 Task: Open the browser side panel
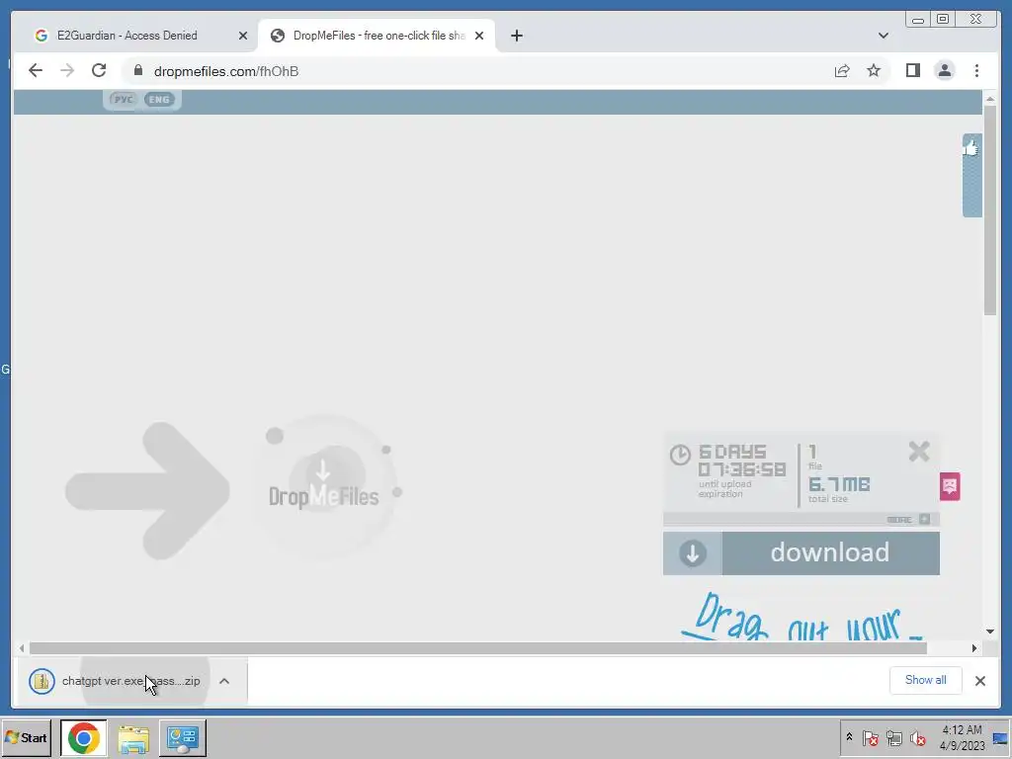tap(912, 70)
